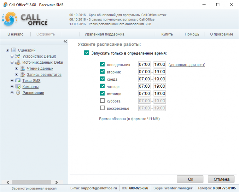Click понедельник end time field 19:00
Screen dimensions: 239x192
tap(159, 64)
